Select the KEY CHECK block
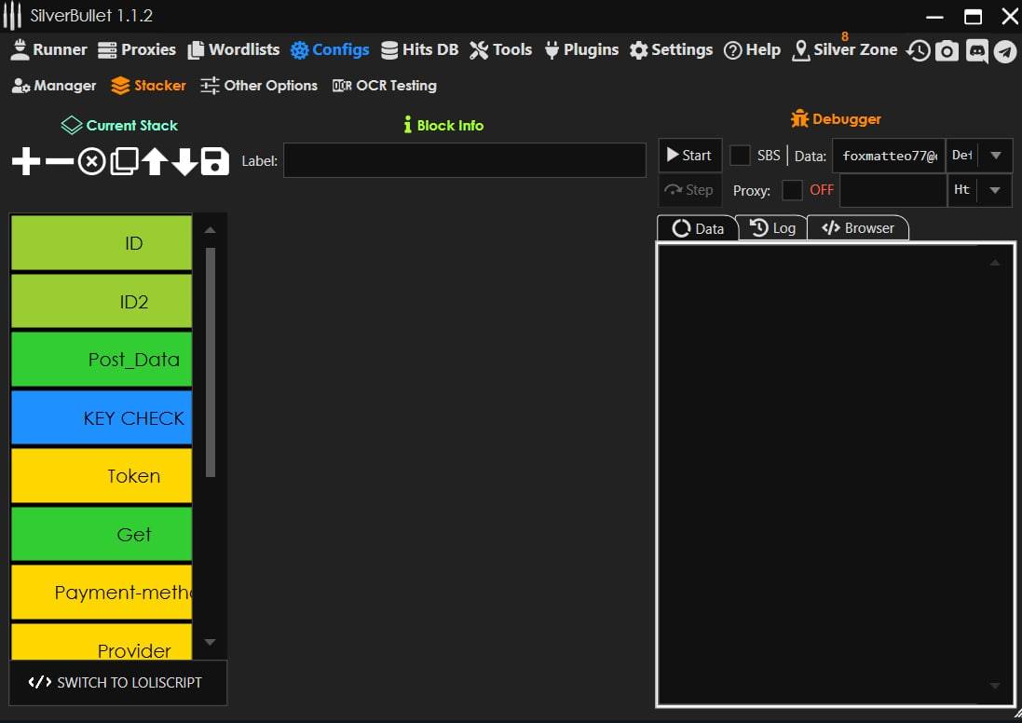This screenshot has height=723, width=1022. tap(102, 418)
